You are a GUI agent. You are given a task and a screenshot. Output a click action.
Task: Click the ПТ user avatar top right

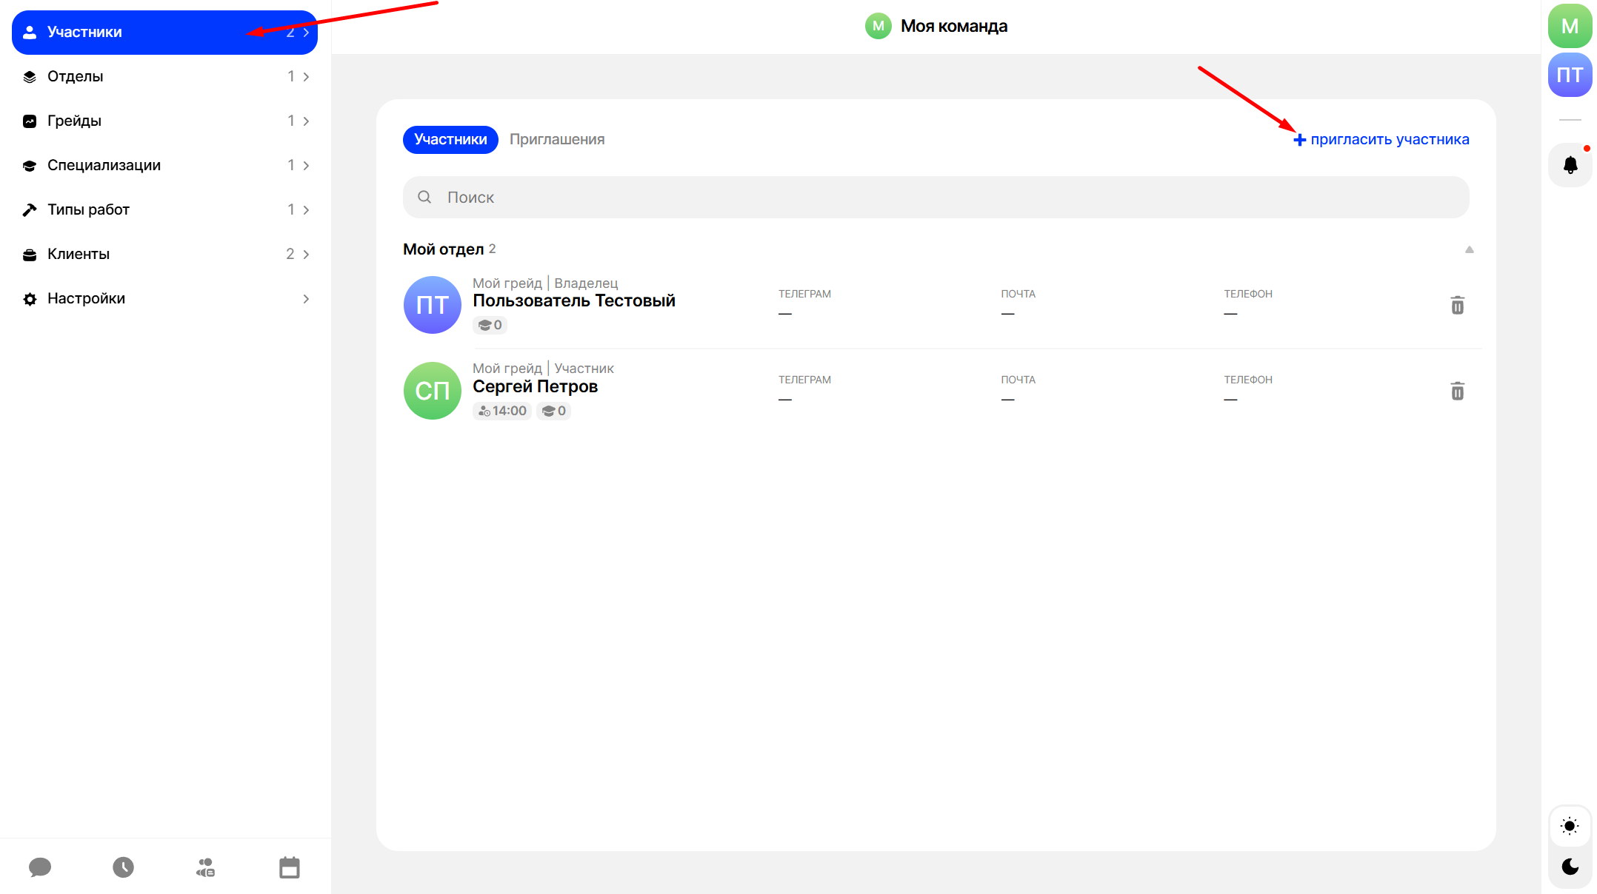pyautogui.click(x=1570, y=75)
